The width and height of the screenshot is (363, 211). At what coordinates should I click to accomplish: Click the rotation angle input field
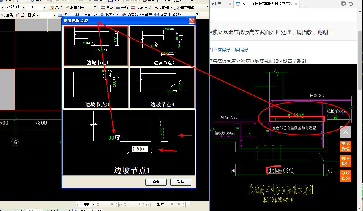(176, 204)
